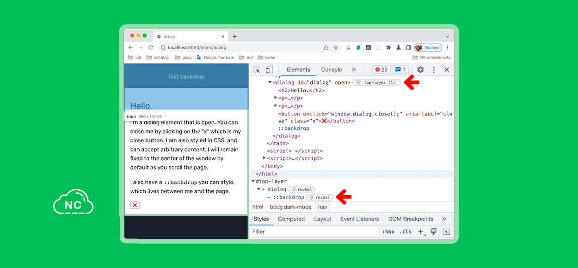Click the dark 'n' extension icon
The width and height of the screenshot is (578, 268).
click(x=369, y=48)
